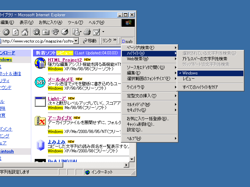Expand the 編集(E) submenu in Dnab menu
The image size is (250, 187).
click(x=150, y=73)
